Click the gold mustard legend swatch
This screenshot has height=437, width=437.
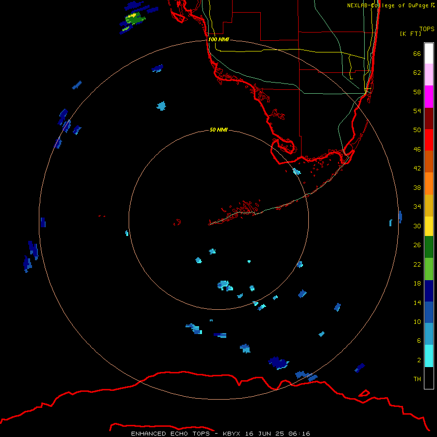(x=429, y=205)
